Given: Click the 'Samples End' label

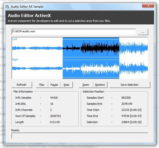Looking at the screenshot, I should tap(94, 104).
